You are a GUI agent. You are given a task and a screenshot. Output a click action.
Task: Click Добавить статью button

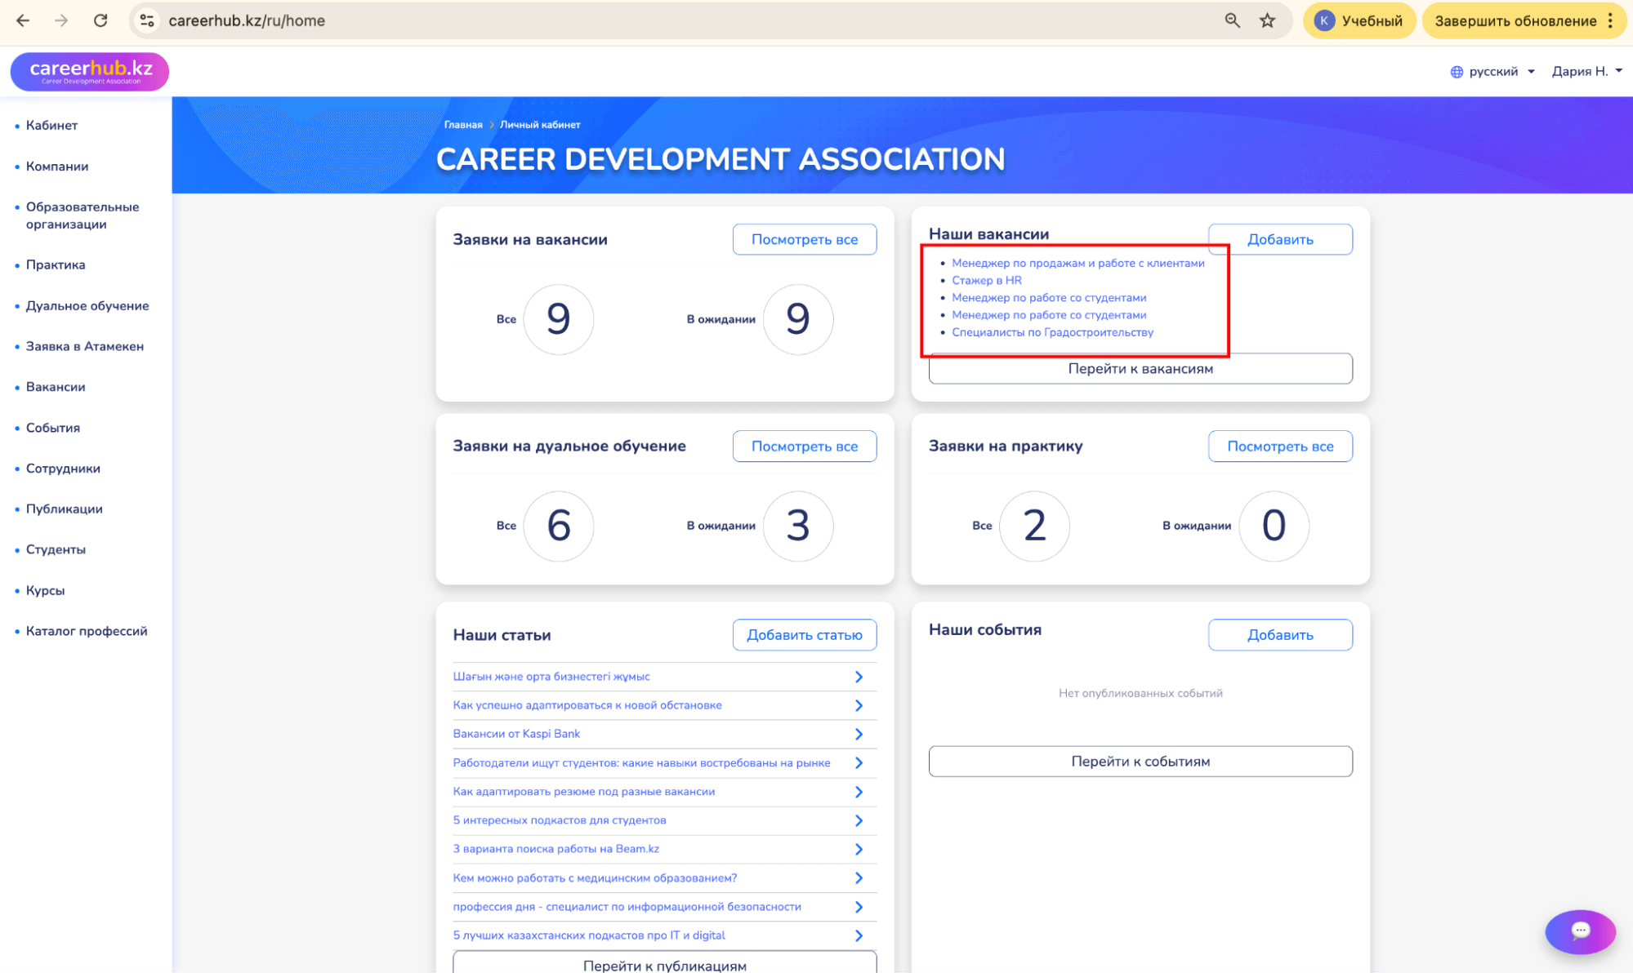(x=804, y=635)
